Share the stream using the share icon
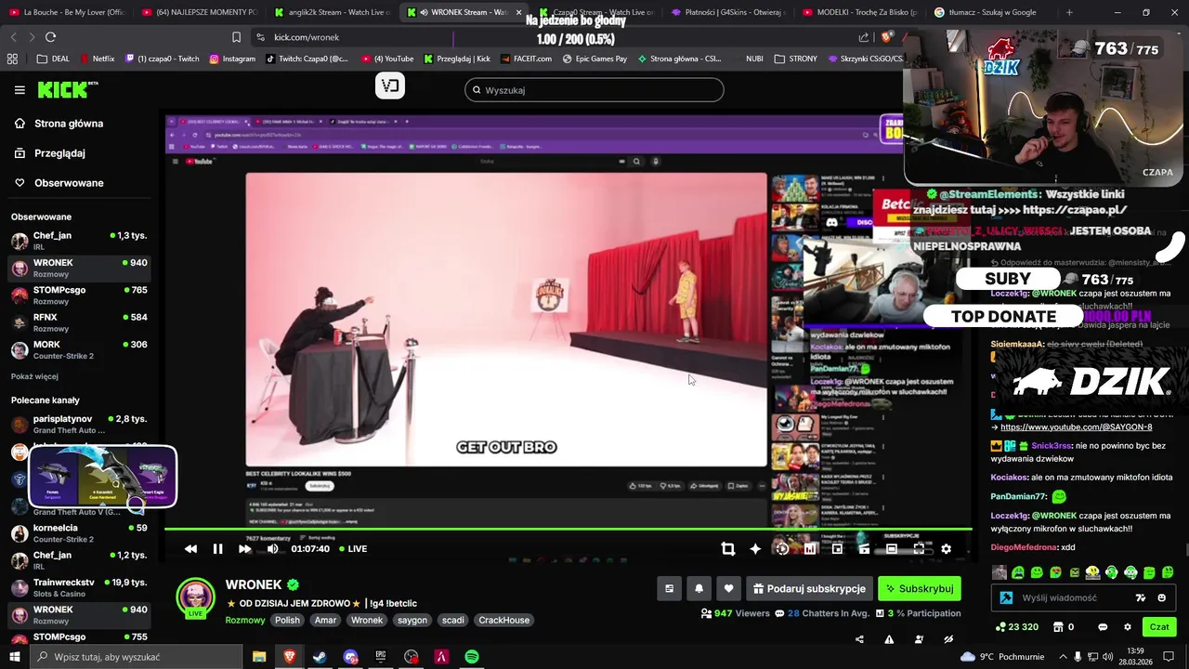Image resolution: width=1189 pixels, height=669 pixels. 859,639
